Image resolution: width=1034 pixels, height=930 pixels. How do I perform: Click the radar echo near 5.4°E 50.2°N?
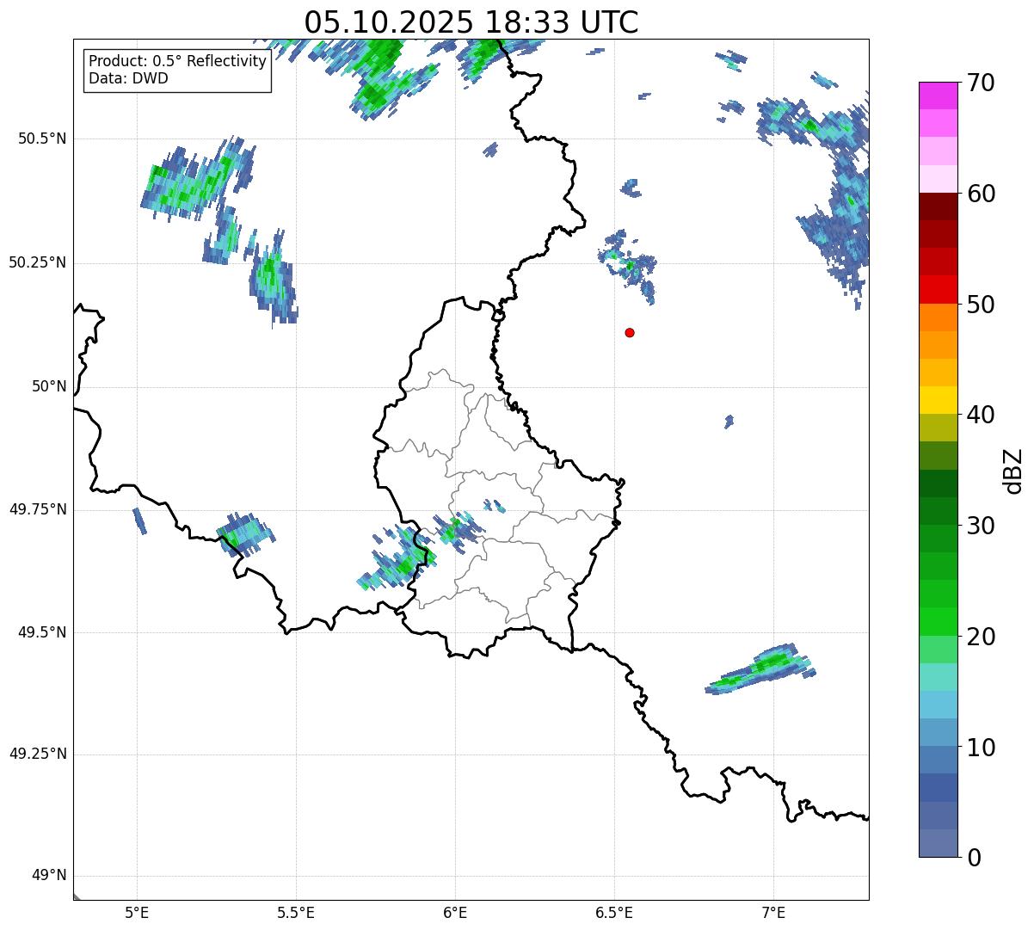point(272,278)
